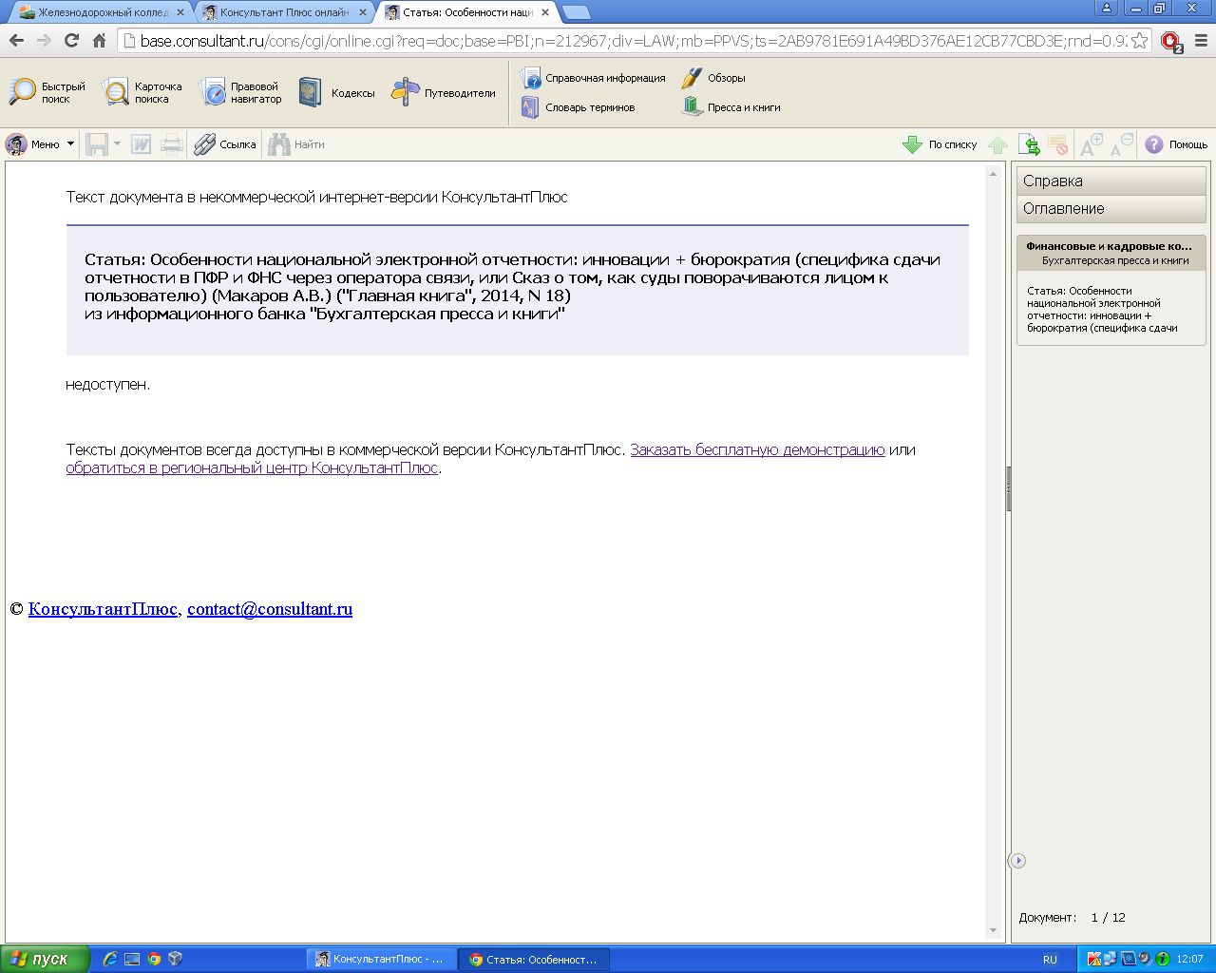The image size is (1216, 973).
Task: Increase font size A plus icon
Action: pyautogui.click(x=1091, y=144)
